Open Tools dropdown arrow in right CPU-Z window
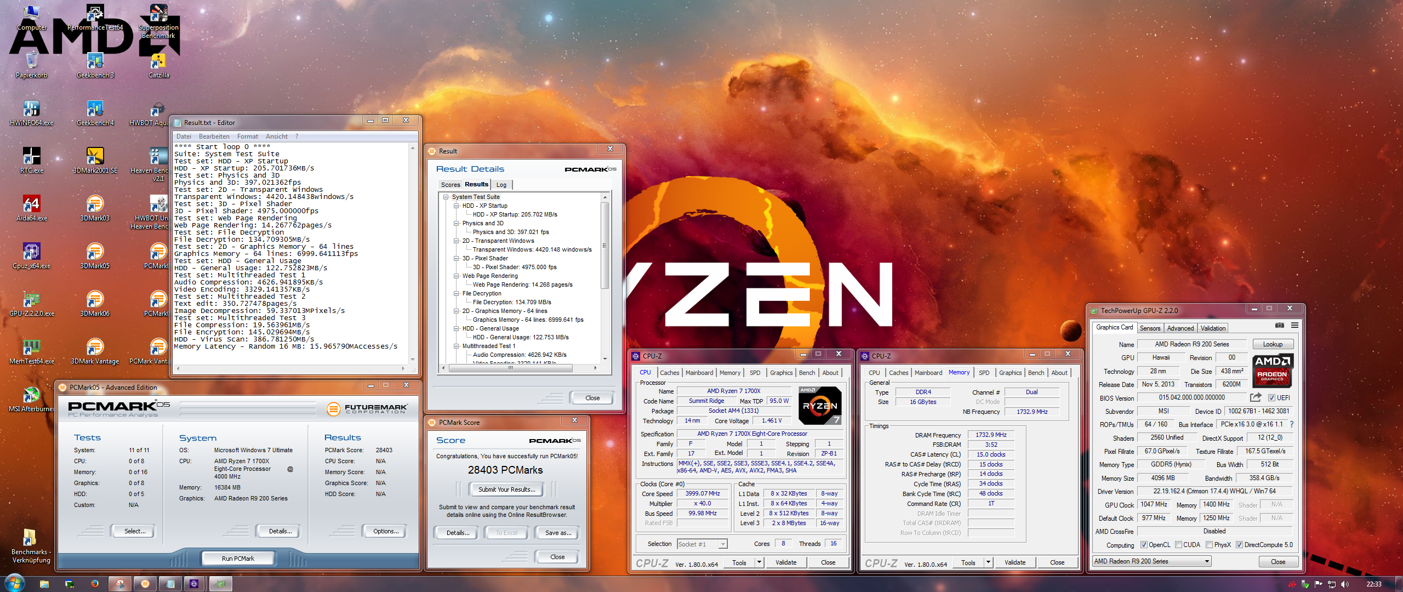Viewport: 1403px width, 592px height. point(988,562)
